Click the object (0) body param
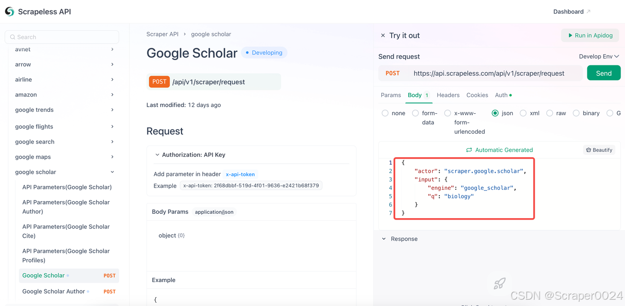The image size is (625, 306). [x=171, y=236]
